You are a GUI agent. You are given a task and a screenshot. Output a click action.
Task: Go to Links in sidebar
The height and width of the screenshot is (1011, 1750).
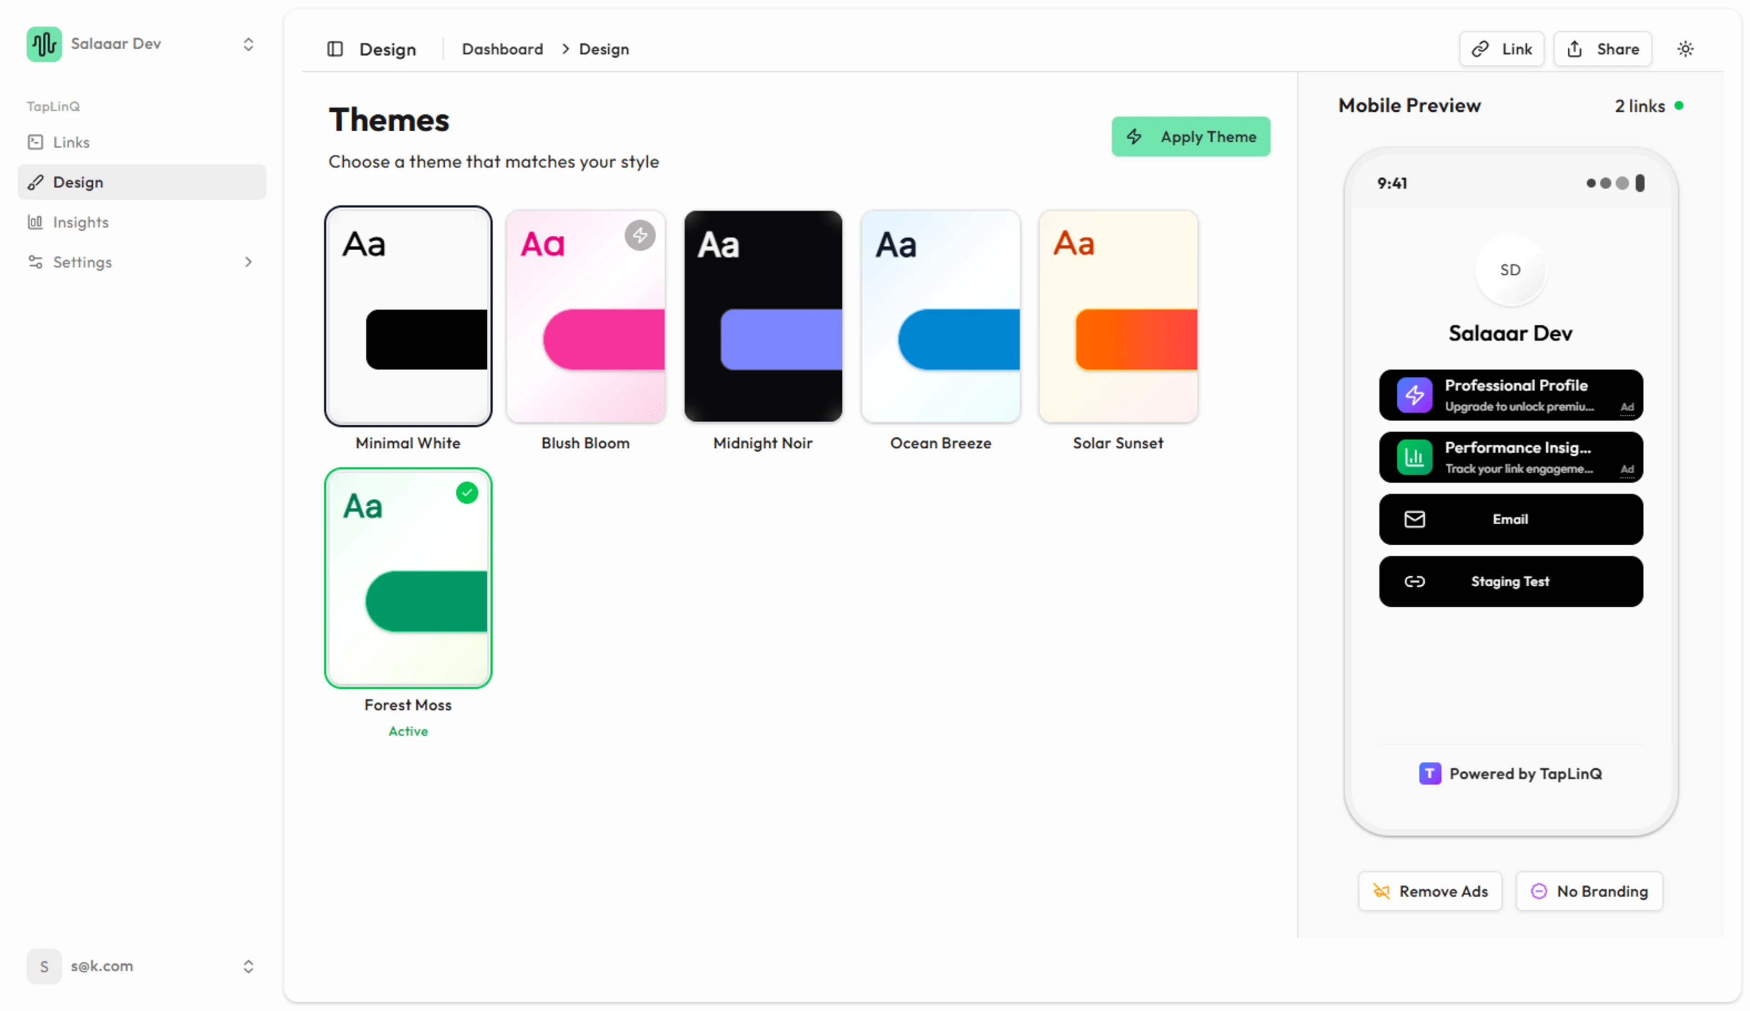71,142
